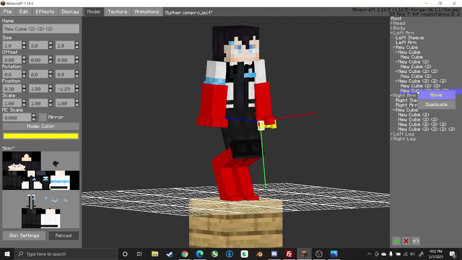Enable the Mirror checkbox
This screenshot has height=260, width=462.
coord(43,117)
